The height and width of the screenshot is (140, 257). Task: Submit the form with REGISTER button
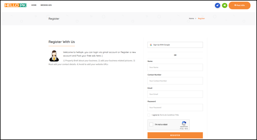pos(175,135)
